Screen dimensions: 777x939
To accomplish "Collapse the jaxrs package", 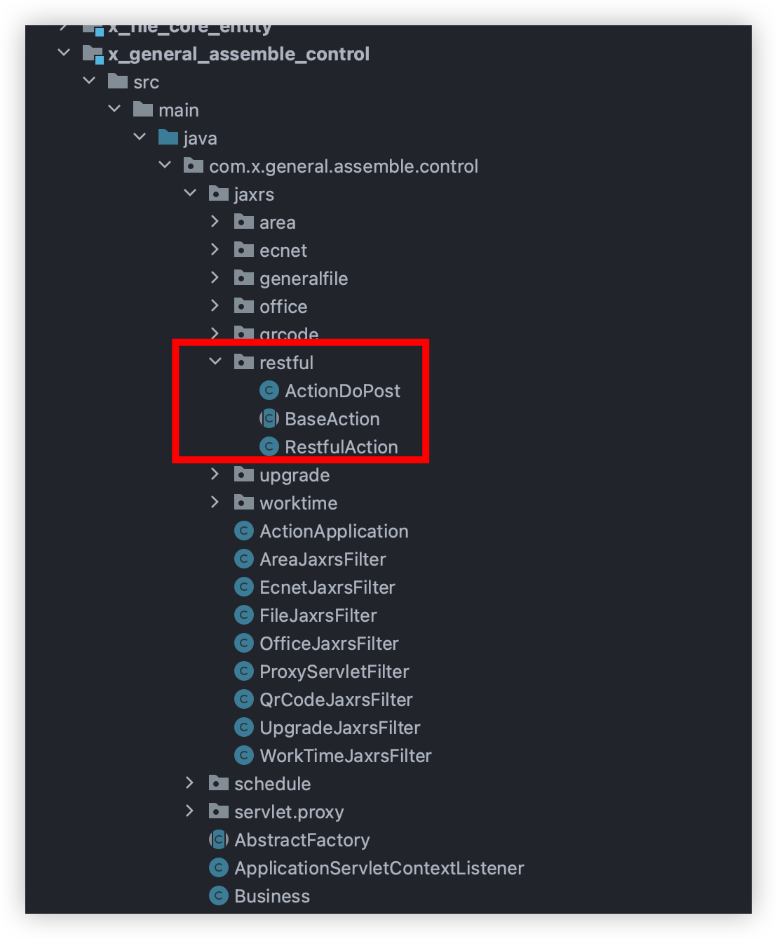I will pyautogui.click(x=190, y=194).
